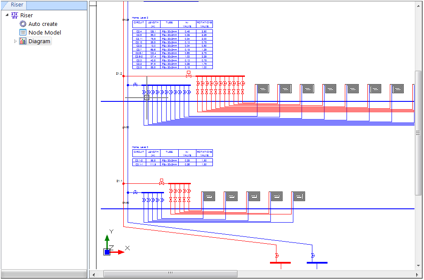Select the red zone valve above the Z1.2 manifold
The height and width of the screenshot is (280, 424).
188,75
